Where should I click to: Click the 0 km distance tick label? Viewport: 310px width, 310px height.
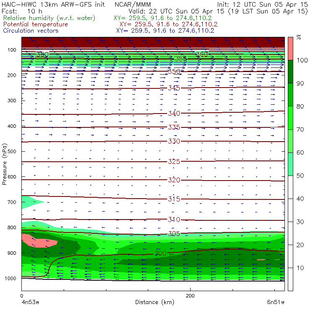pos(22,296)
